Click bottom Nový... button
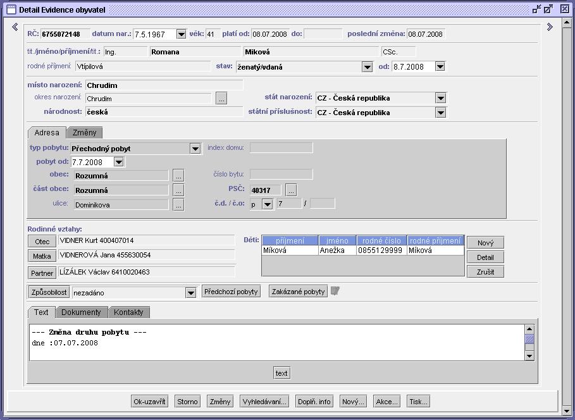The image size is (575, 420). coord(353,402)
